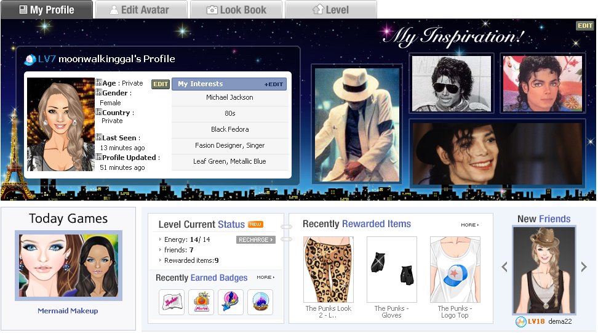Click the EDIT button on My Inspiration

pos(584,26)
